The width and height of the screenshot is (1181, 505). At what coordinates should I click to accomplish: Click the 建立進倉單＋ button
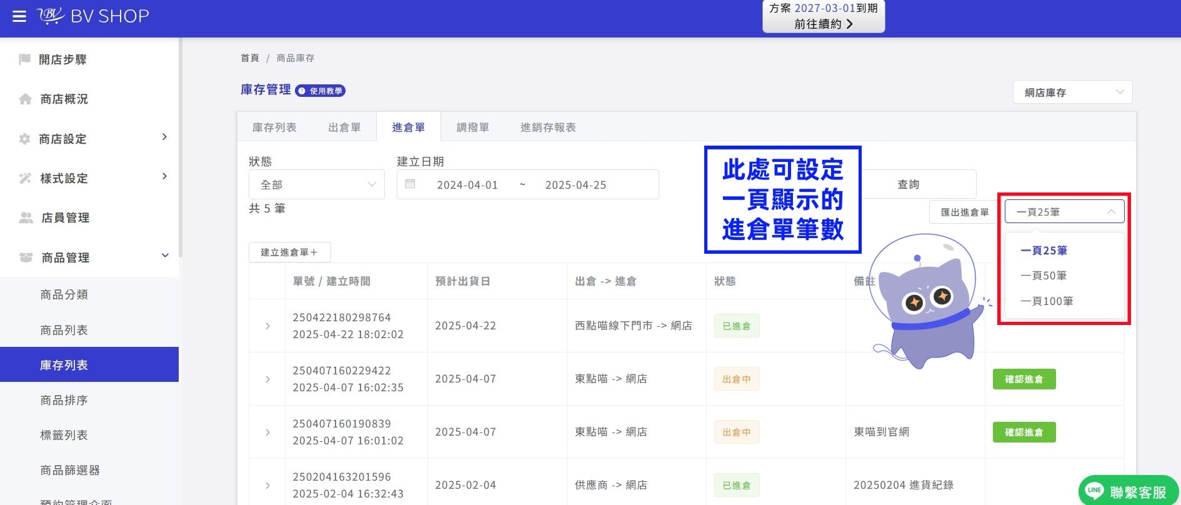289,252
